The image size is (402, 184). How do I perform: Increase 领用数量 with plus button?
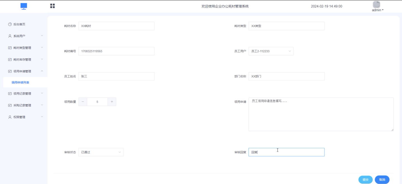point(112,102)
